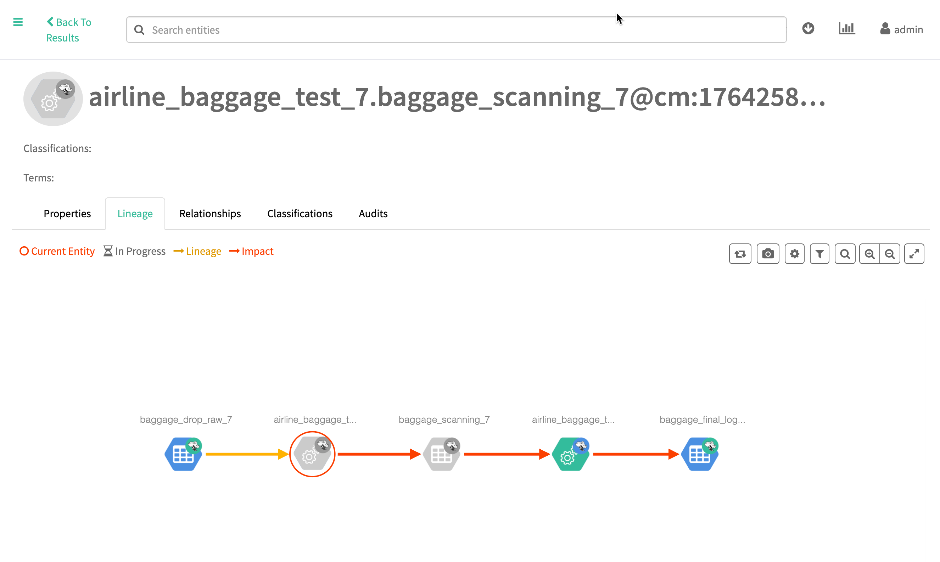940x562 pixels.
Task: Click the Search entities input field
Action: point(456,30)
